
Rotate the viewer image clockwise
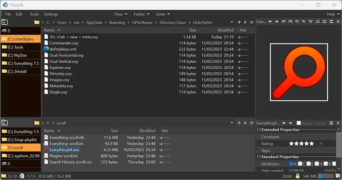[290, 22]
